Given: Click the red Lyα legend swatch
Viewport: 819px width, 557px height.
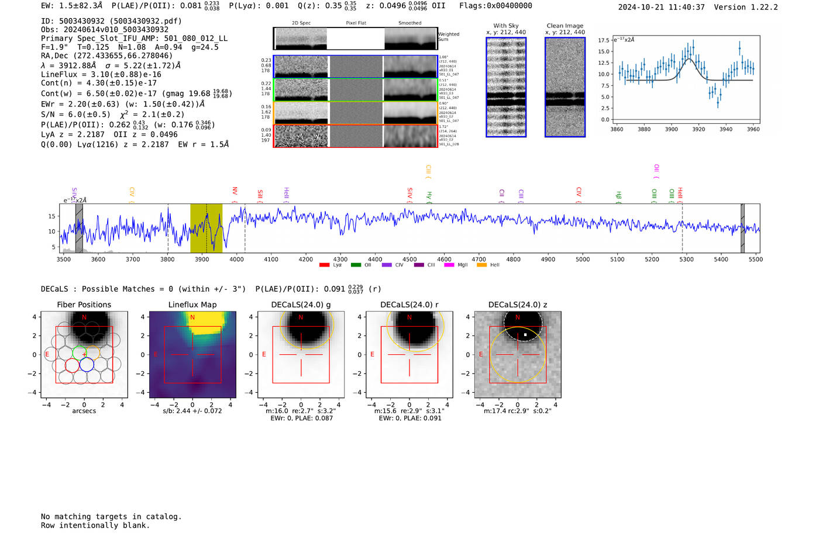Looking at the screenshot, I should (x=324, y=265).
